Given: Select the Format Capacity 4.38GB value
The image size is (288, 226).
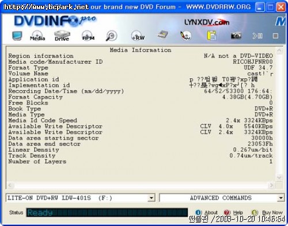Looking at the screenshot, I should click(247, 97).
